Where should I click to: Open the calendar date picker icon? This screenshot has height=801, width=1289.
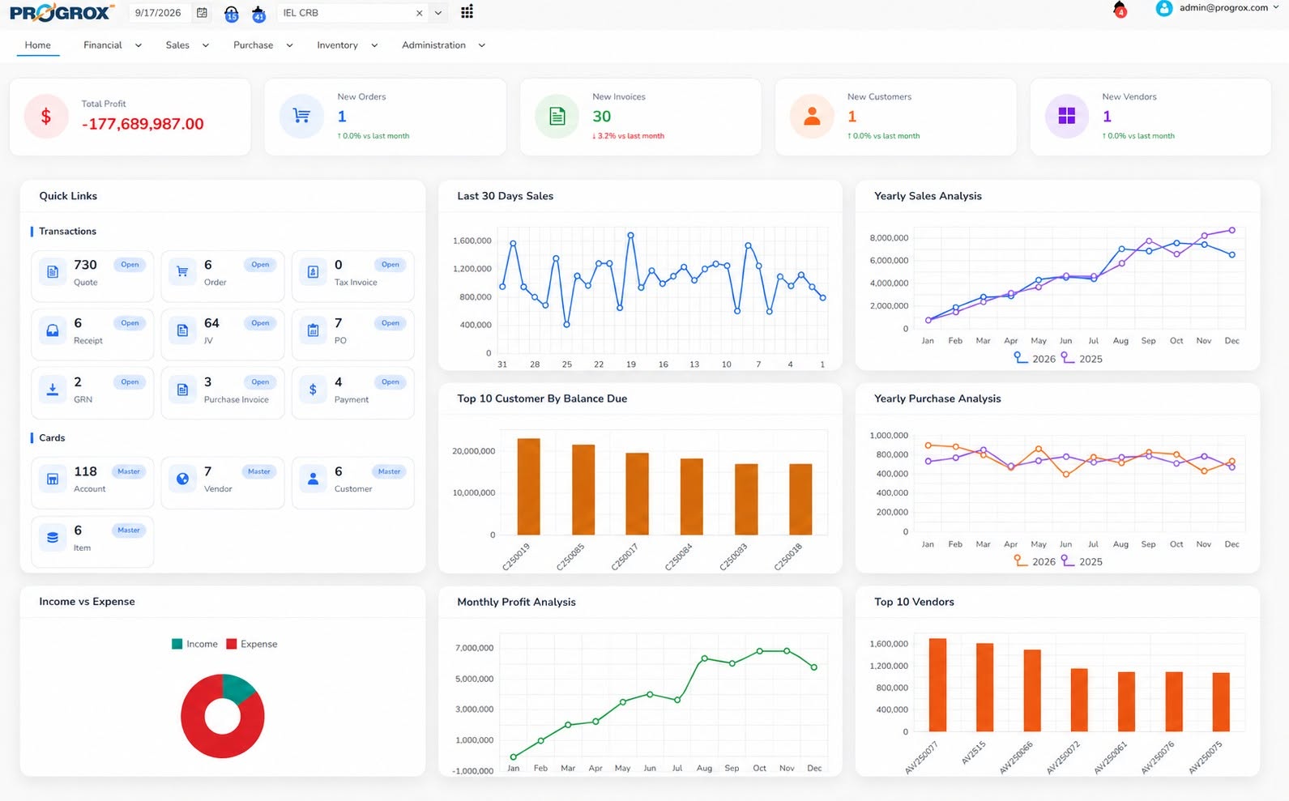[202, 13]
